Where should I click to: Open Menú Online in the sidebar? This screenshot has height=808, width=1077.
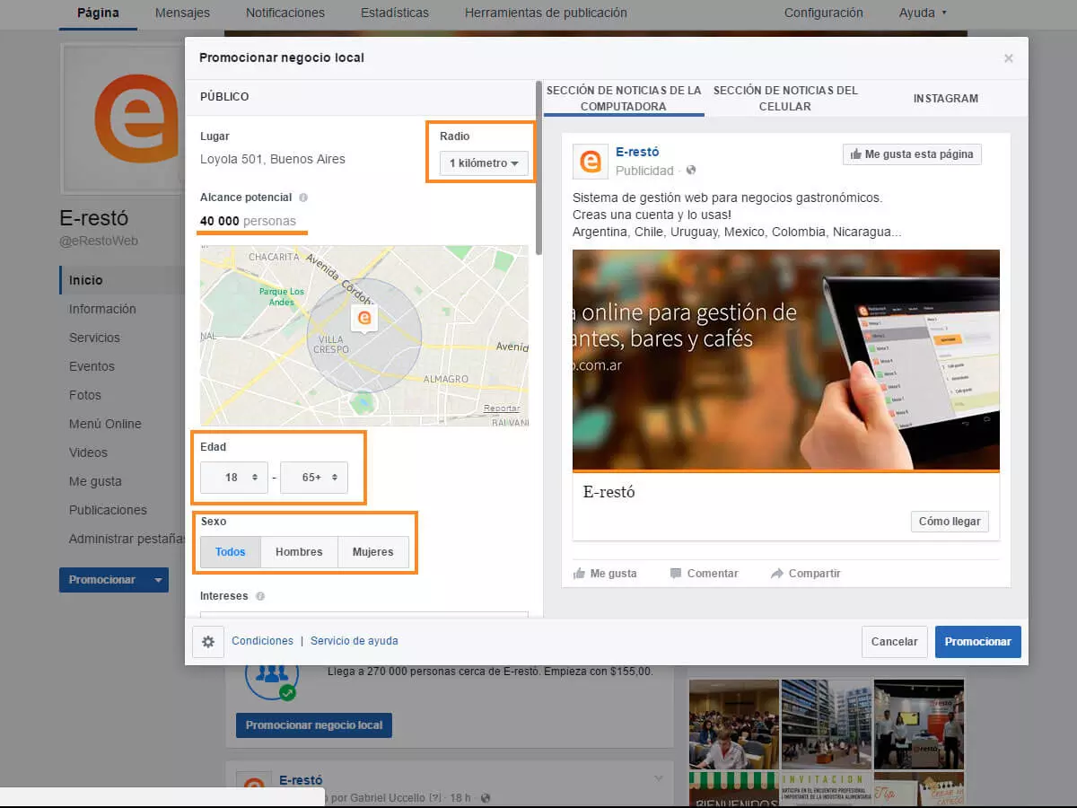pos(105,424)
